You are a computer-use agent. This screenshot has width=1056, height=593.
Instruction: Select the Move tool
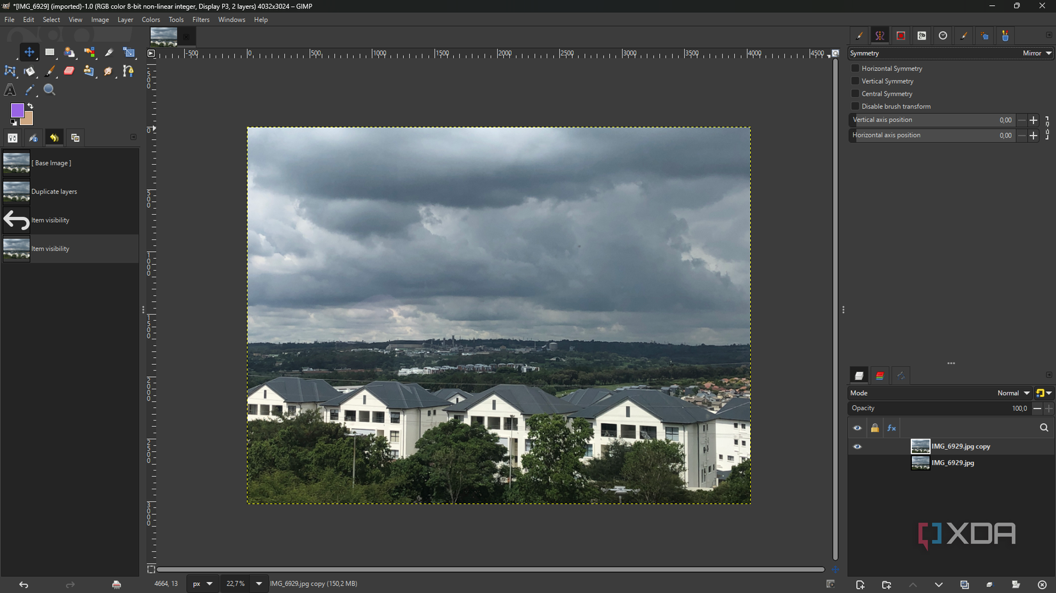coord(29,52)
